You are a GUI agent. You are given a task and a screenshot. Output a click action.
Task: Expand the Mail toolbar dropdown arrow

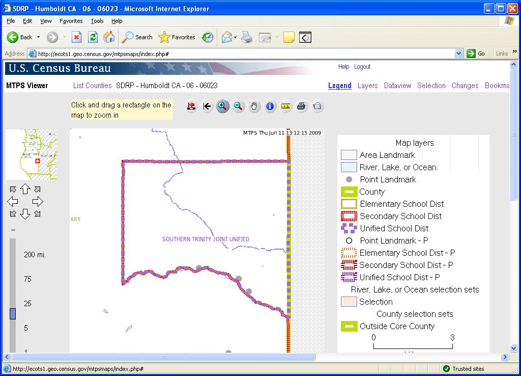[x=235, y=37]
